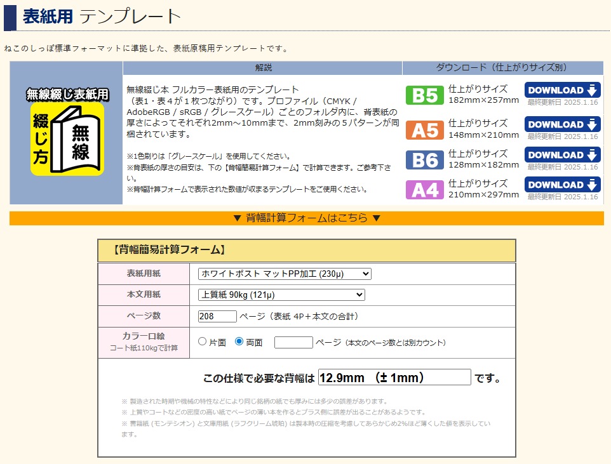Open the 表紙用紙 paper dropdown
Viewport: 611px width, 464px height.
pos(285,274)
